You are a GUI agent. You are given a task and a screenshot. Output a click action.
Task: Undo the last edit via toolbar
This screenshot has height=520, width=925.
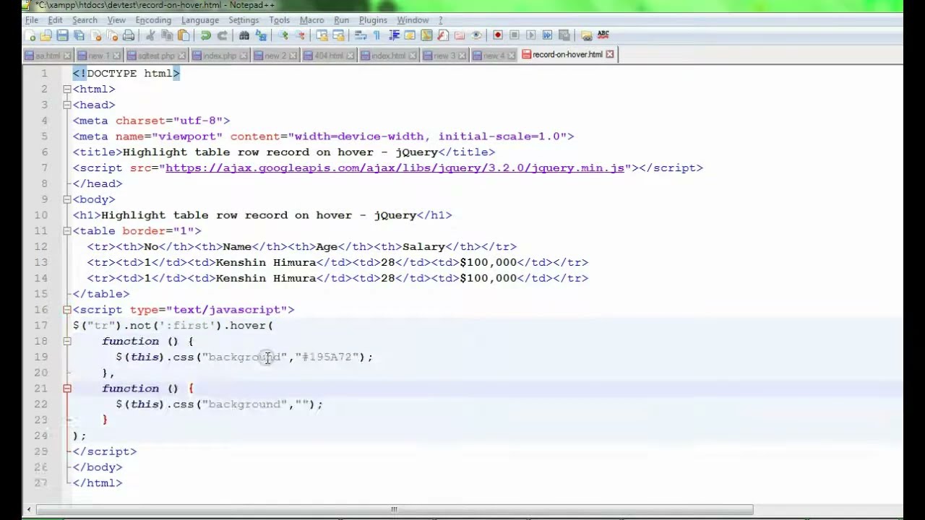[206, 35]
